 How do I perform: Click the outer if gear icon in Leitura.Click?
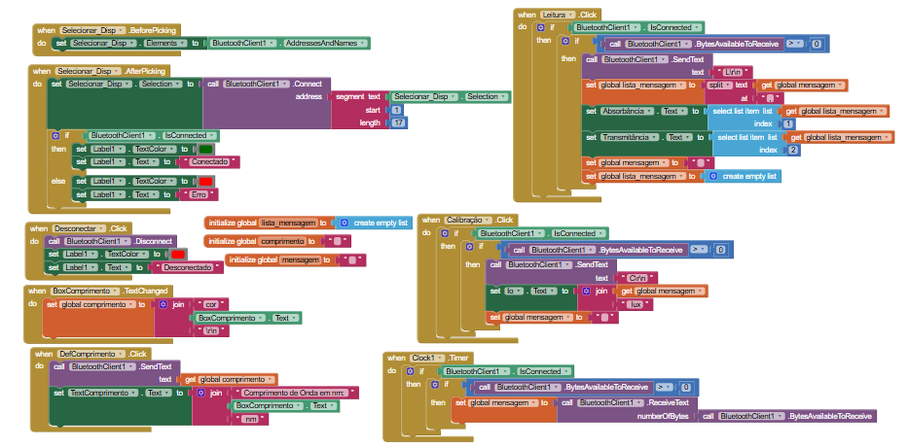[552, 28]
